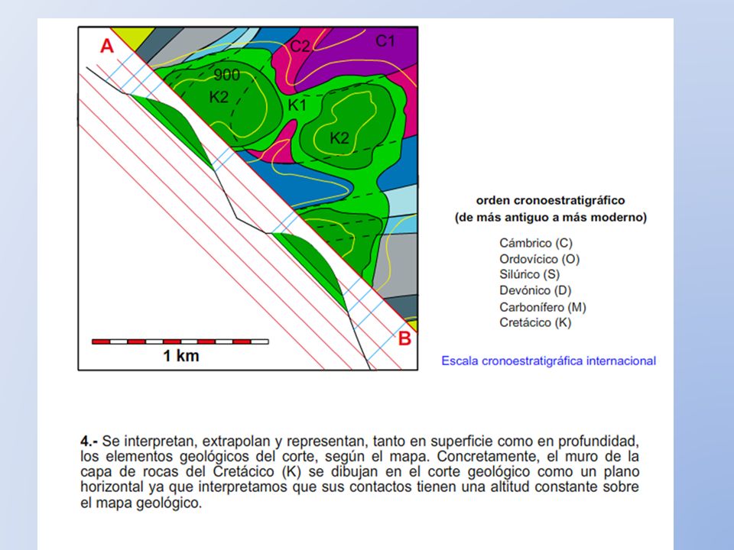Screen dimensions: 734x550
Task: Click the C1 label in the purple area
Action: point(385,41)
